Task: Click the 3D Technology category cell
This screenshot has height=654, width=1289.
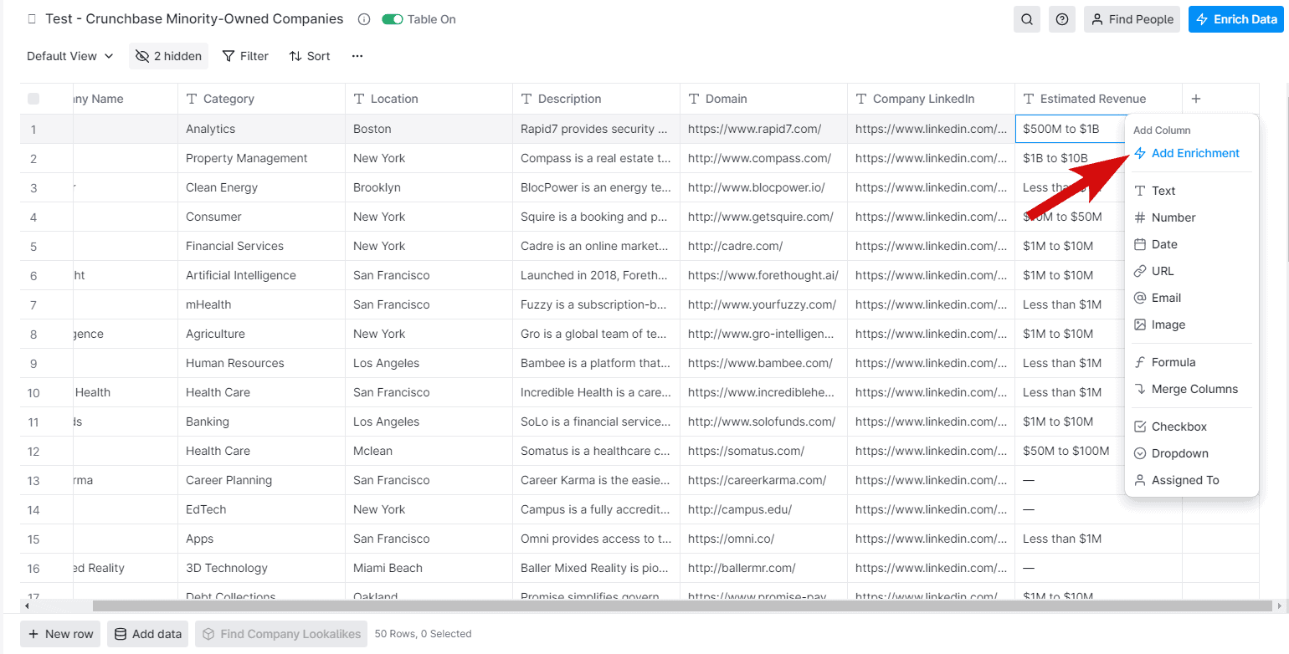Action: pyautogui.click(x=261, y=568)
